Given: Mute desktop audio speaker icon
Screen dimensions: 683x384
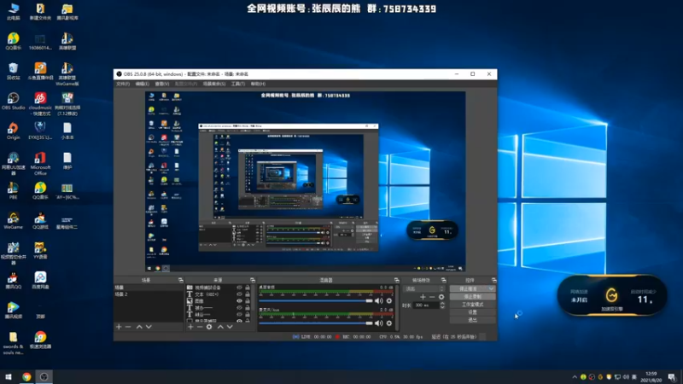Looking at the screenshot, I should pos(378,301).
